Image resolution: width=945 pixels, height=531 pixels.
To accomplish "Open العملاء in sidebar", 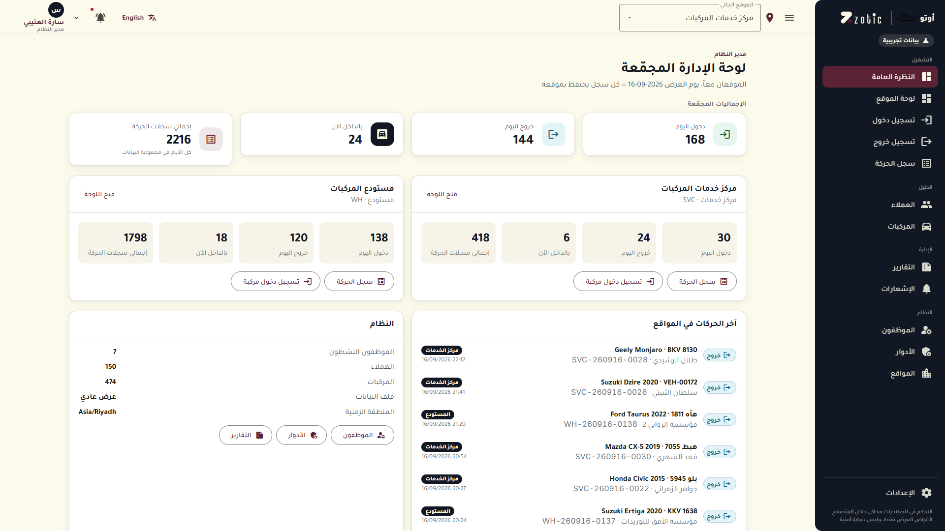I will click(x=880, y=205).
